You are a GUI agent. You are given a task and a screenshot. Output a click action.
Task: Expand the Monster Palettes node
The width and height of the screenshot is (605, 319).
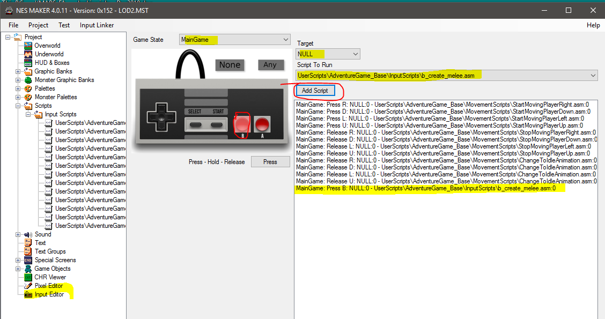[x=18, y=97]
